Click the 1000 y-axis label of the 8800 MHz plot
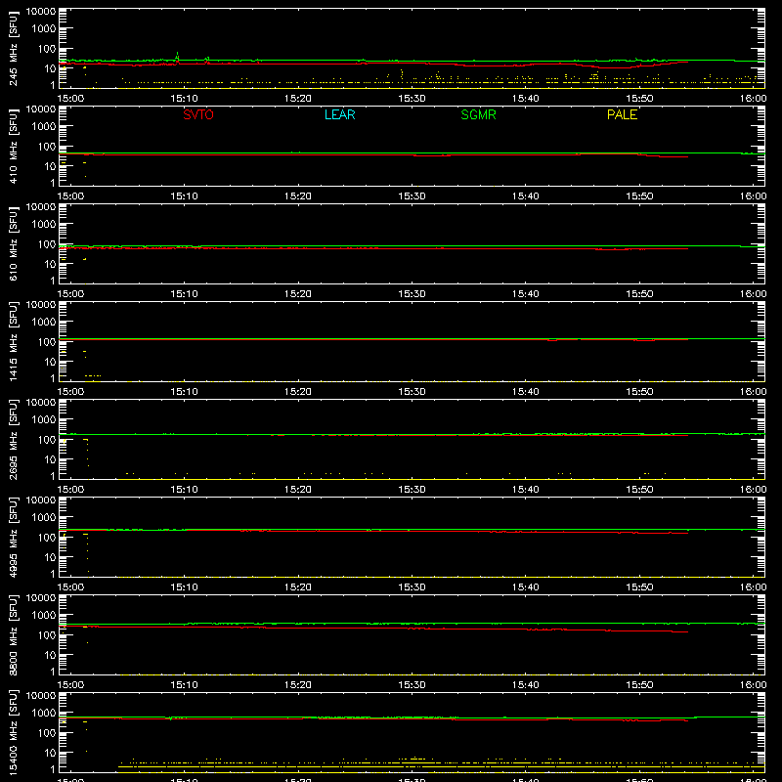 tap(44, 616)
